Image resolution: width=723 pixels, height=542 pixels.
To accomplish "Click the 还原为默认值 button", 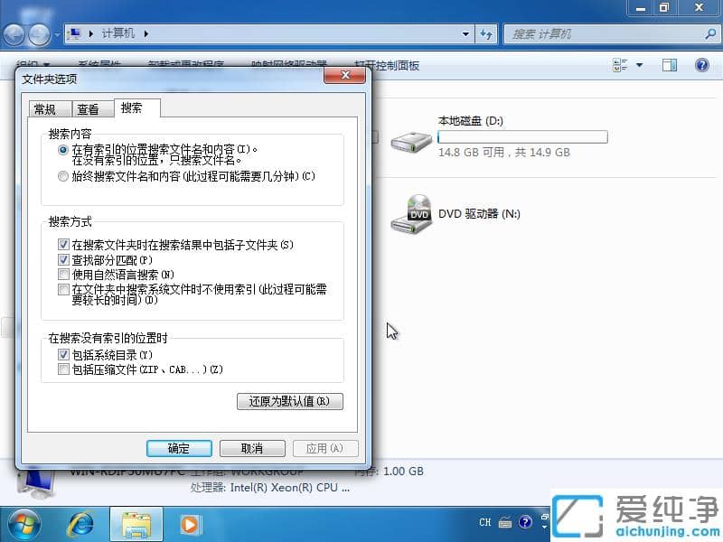I will [290, 401].
